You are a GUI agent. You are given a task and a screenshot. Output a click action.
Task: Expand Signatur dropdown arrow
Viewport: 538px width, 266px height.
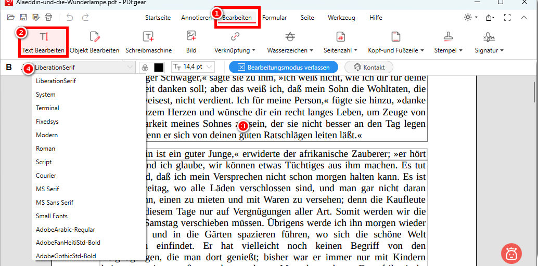502,50
